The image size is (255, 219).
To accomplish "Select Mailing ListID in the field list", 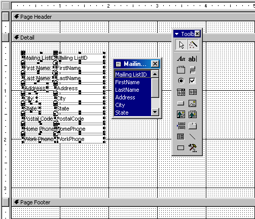I will point(132,75).
